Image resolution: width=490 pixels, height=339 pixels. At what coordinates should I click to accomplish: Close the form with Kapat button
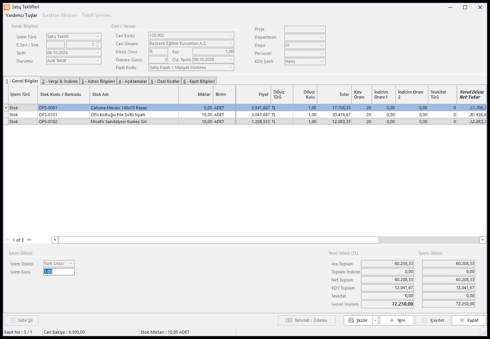click(x=469, y=320)
